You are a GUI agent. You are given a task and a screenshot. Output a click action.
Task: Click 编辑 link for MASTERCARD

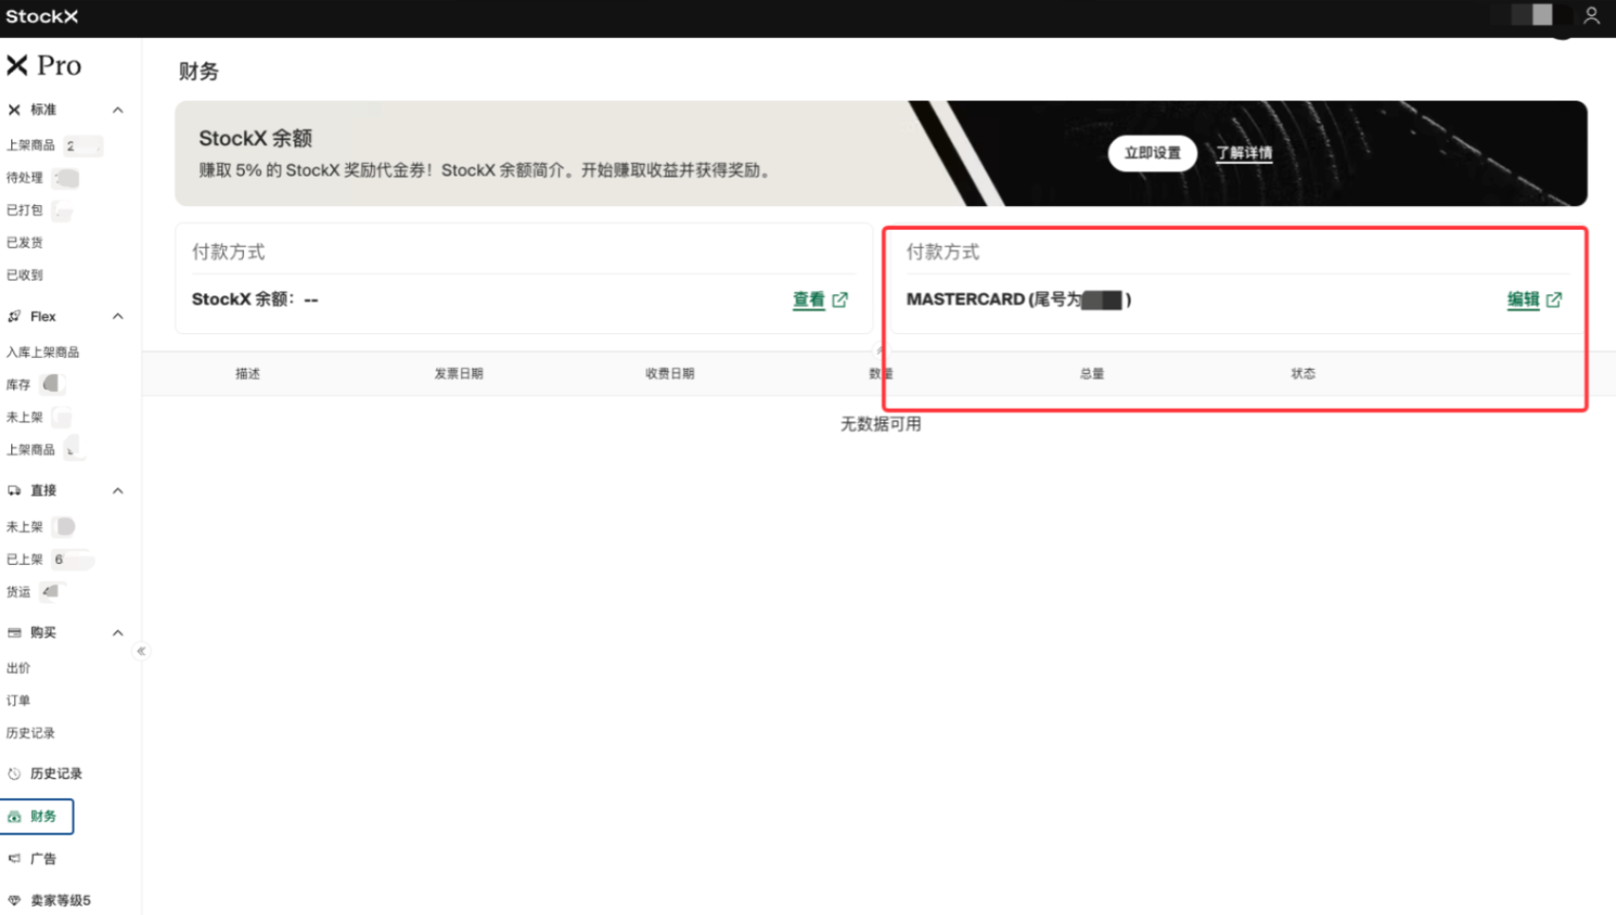tap(1523, 300)
